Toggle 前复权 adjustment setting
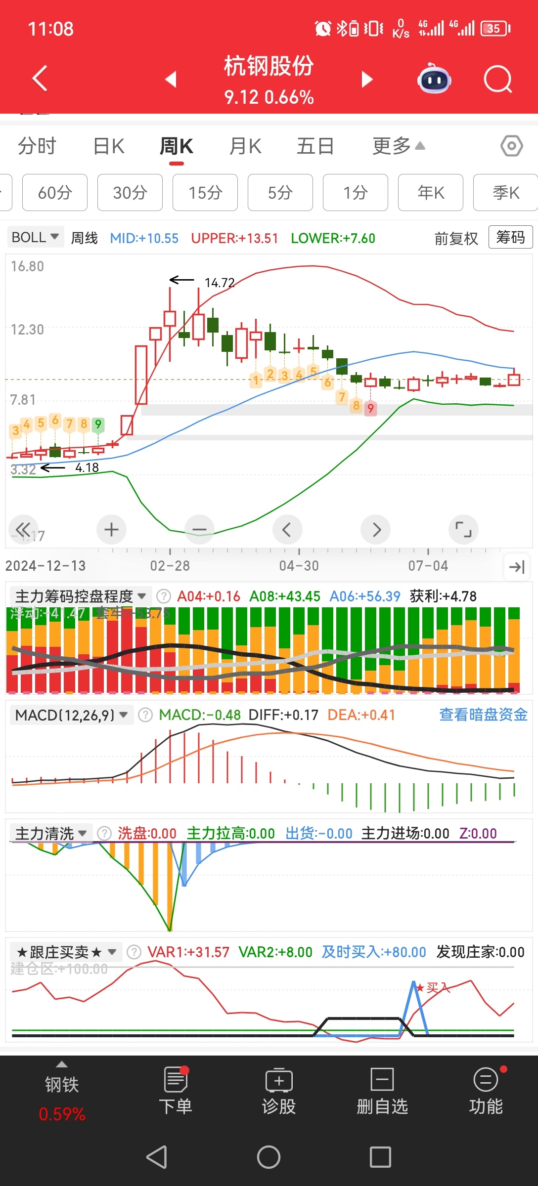Image resolution: width=538 pixels, height=1186 pixels. [456, 238]
